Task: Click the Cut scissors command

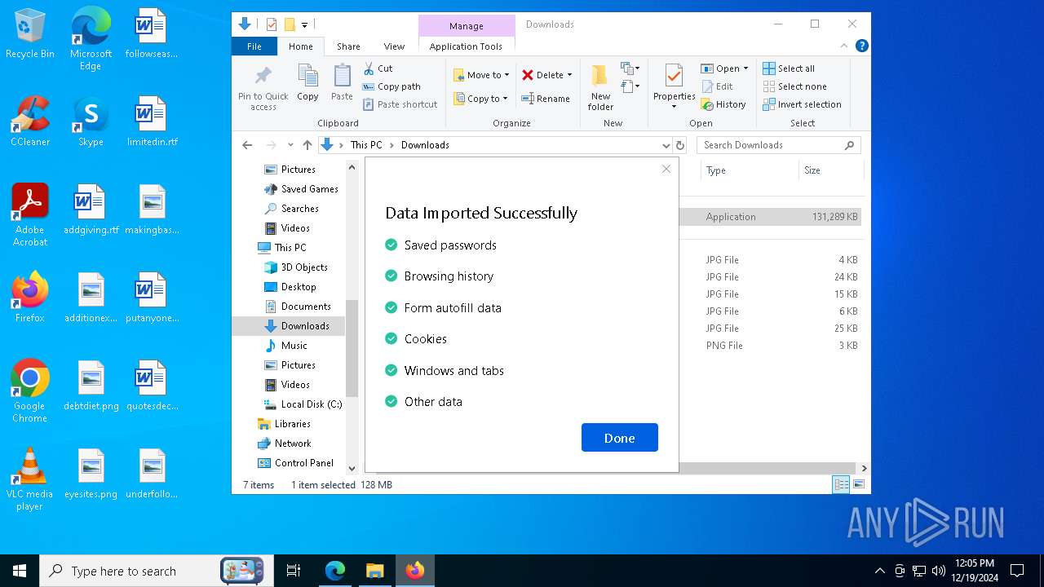Action: click(378, 68)
